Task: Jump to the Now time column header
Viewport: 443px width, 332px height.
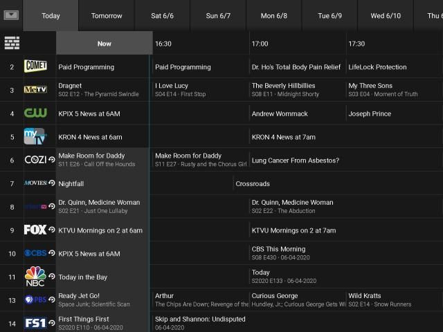Action: pos(104,44)
